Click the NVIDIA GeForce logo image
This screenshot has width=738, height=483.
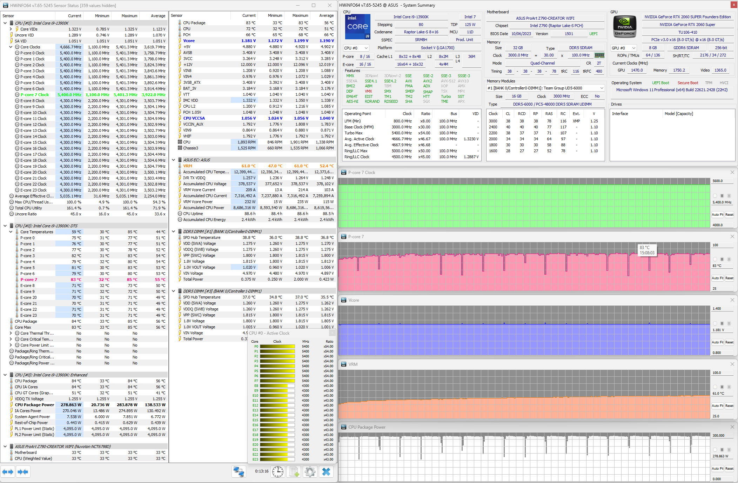(624, 27)
